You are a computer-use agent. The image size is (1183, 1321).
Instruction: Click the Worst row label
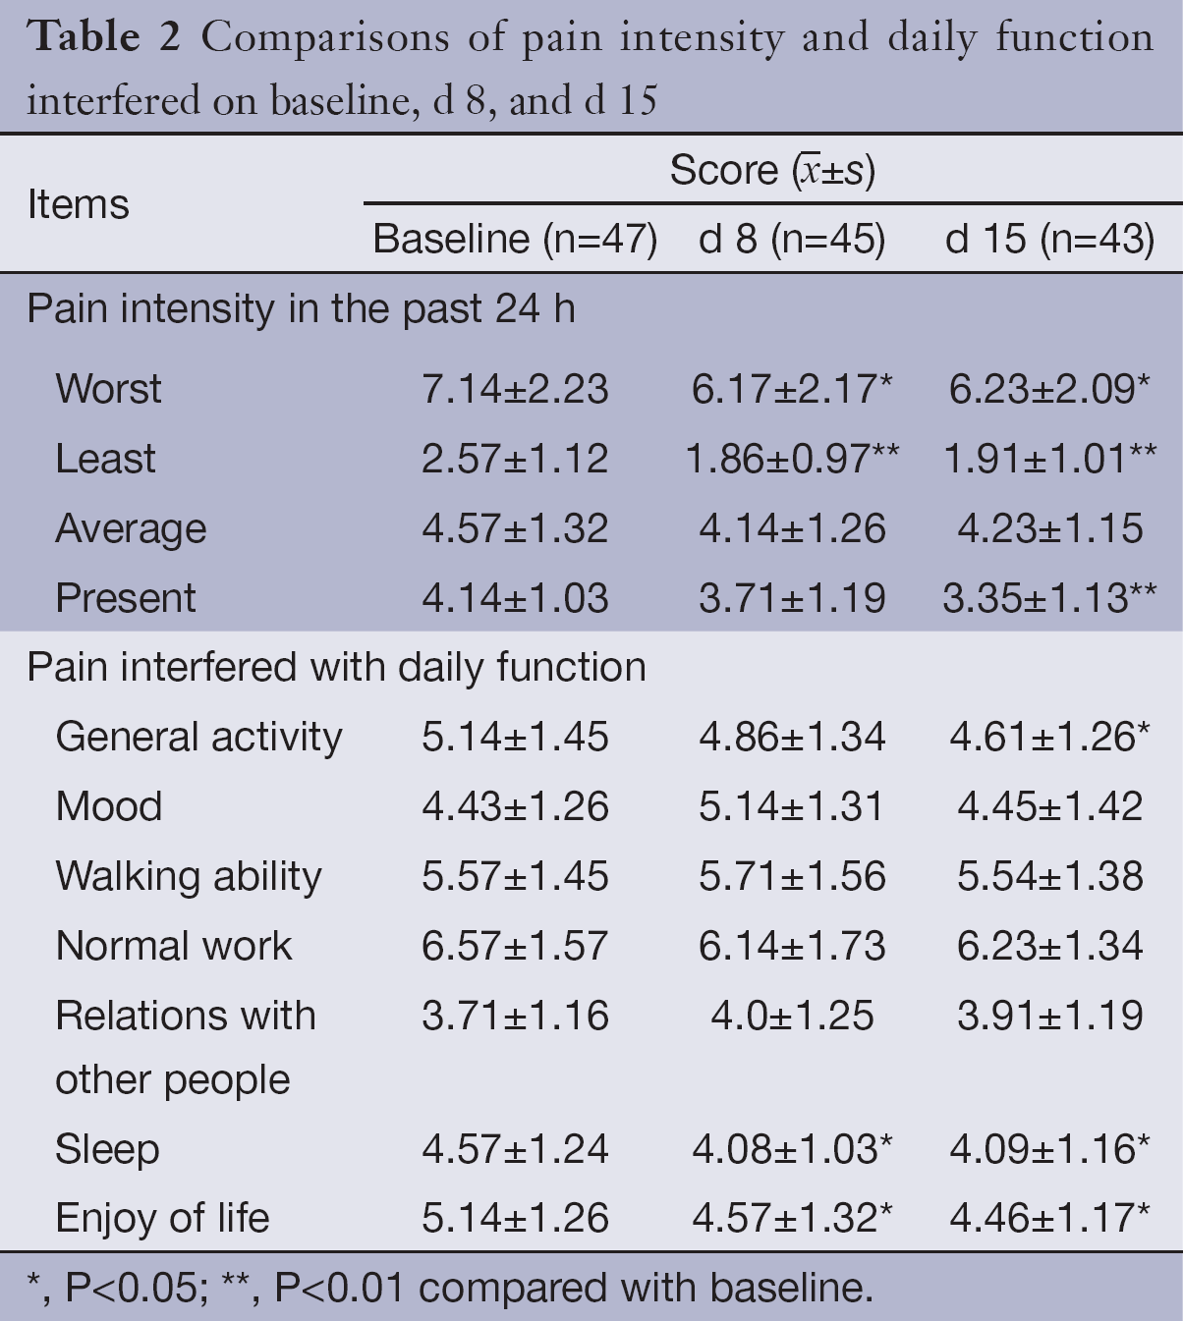tap(108, 389)
